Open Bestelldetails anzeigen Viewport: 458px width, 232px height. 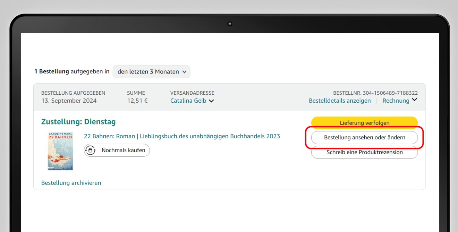pos(340,101)
